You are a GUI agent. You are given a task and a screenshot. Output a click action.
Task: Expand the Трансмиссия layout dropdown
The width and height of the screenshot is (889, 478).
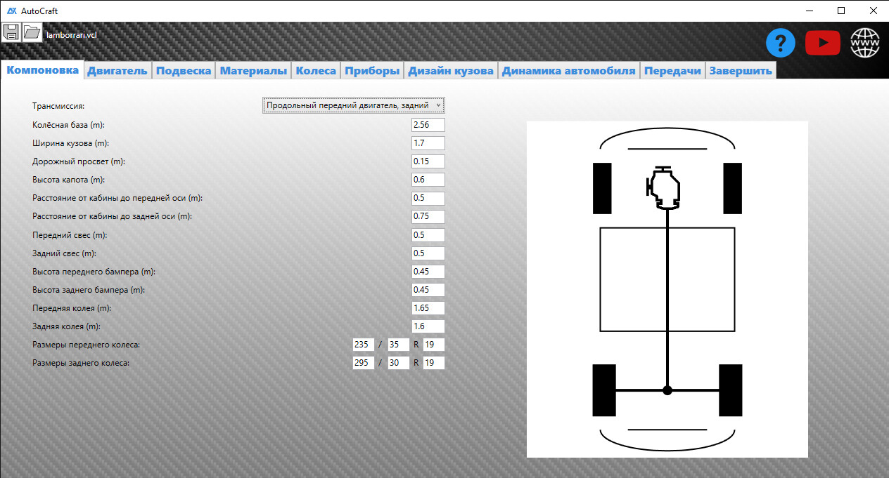354,105
